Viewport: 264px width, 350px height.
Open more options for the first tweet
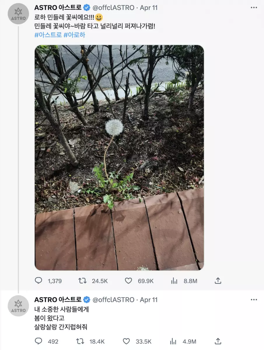pyautogui.click(x=254, y=8)
